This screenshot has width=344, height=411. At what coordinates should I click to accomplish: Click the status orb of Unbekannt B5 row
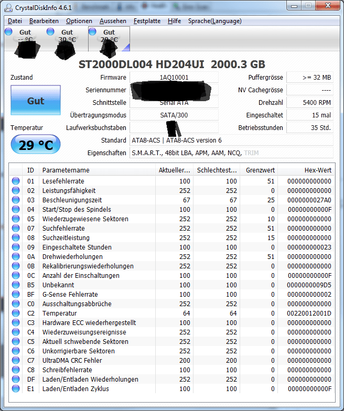[16, 285]
